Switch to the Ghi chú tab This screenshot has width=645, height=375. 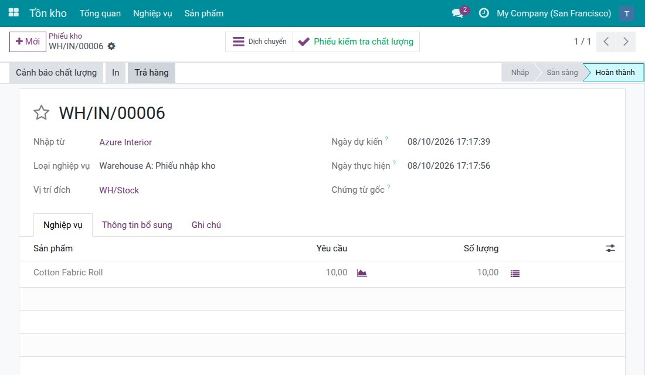pos(206,225)
